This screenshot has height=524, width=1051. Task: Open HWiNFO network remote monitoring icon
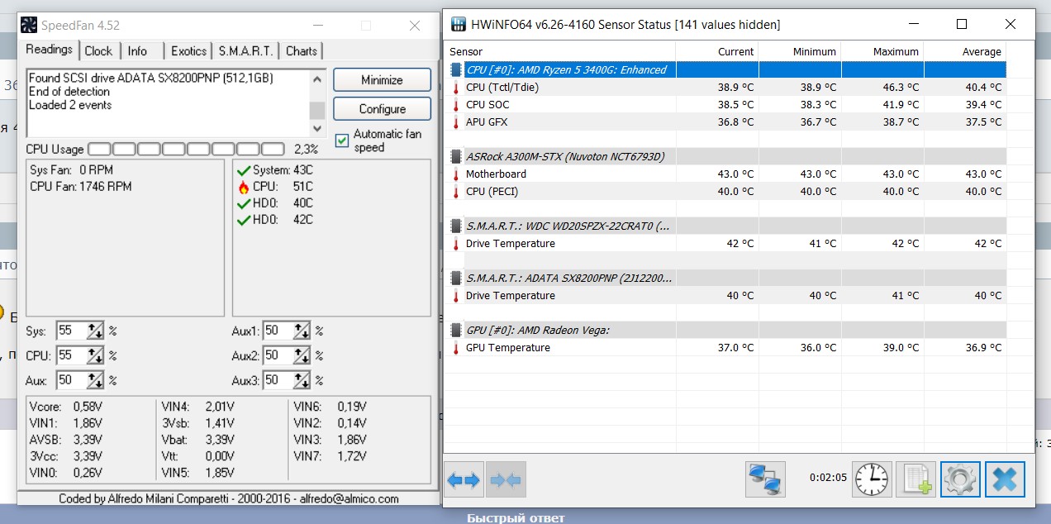[765, 479]
